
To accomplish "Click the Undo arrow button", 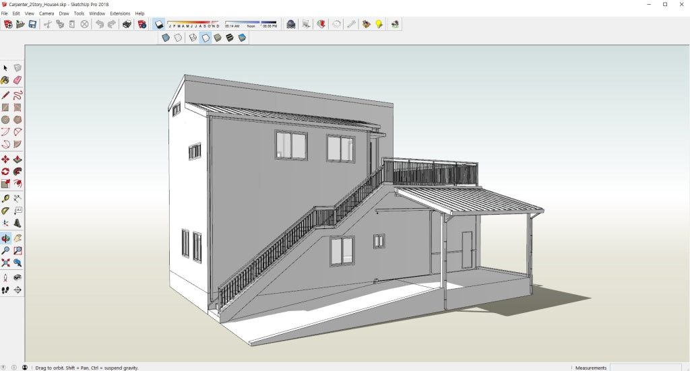I will 100,25.
